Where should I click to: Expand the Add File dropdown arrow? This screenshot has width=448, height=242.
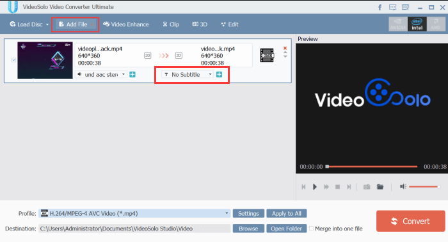click(x=92, y=24)
